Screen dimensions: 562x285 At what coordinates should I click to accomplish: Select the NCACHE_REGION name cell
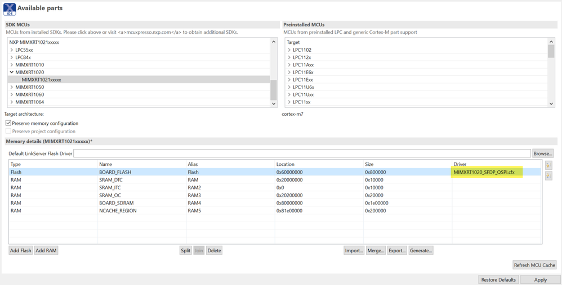coord(118,211)
